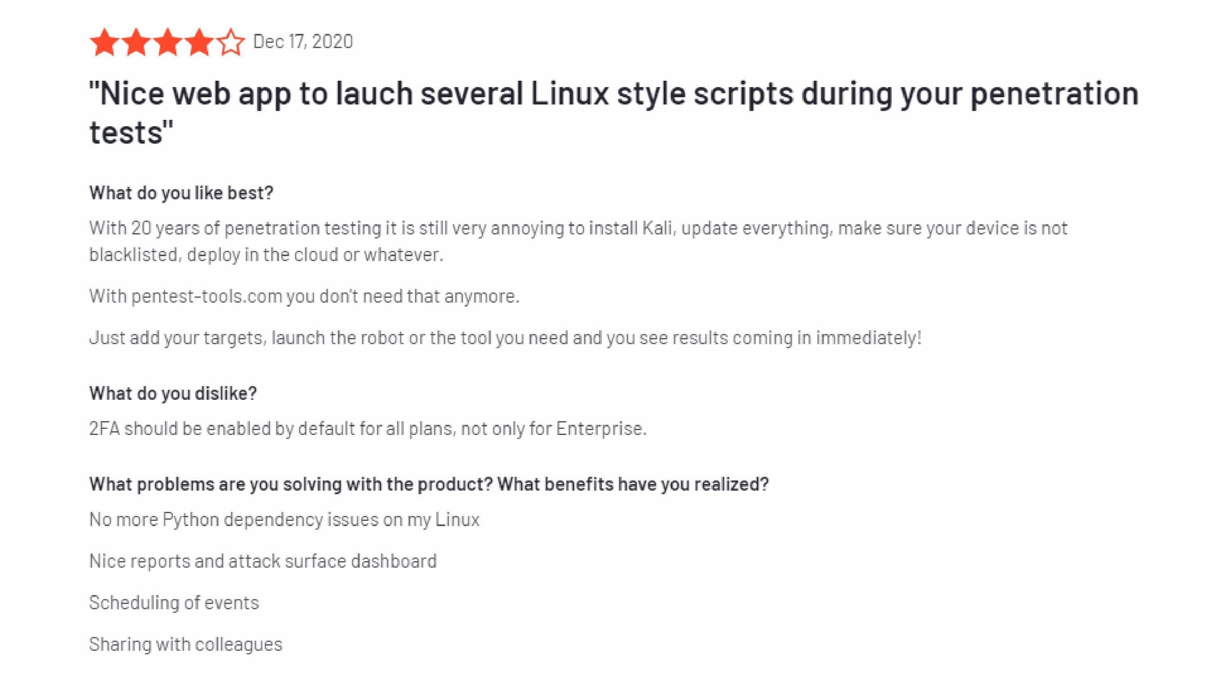This screenshot has height=681, width=1211.
Task: Open the review title 'Nice web app to lauch'
Action: point(614,112)
